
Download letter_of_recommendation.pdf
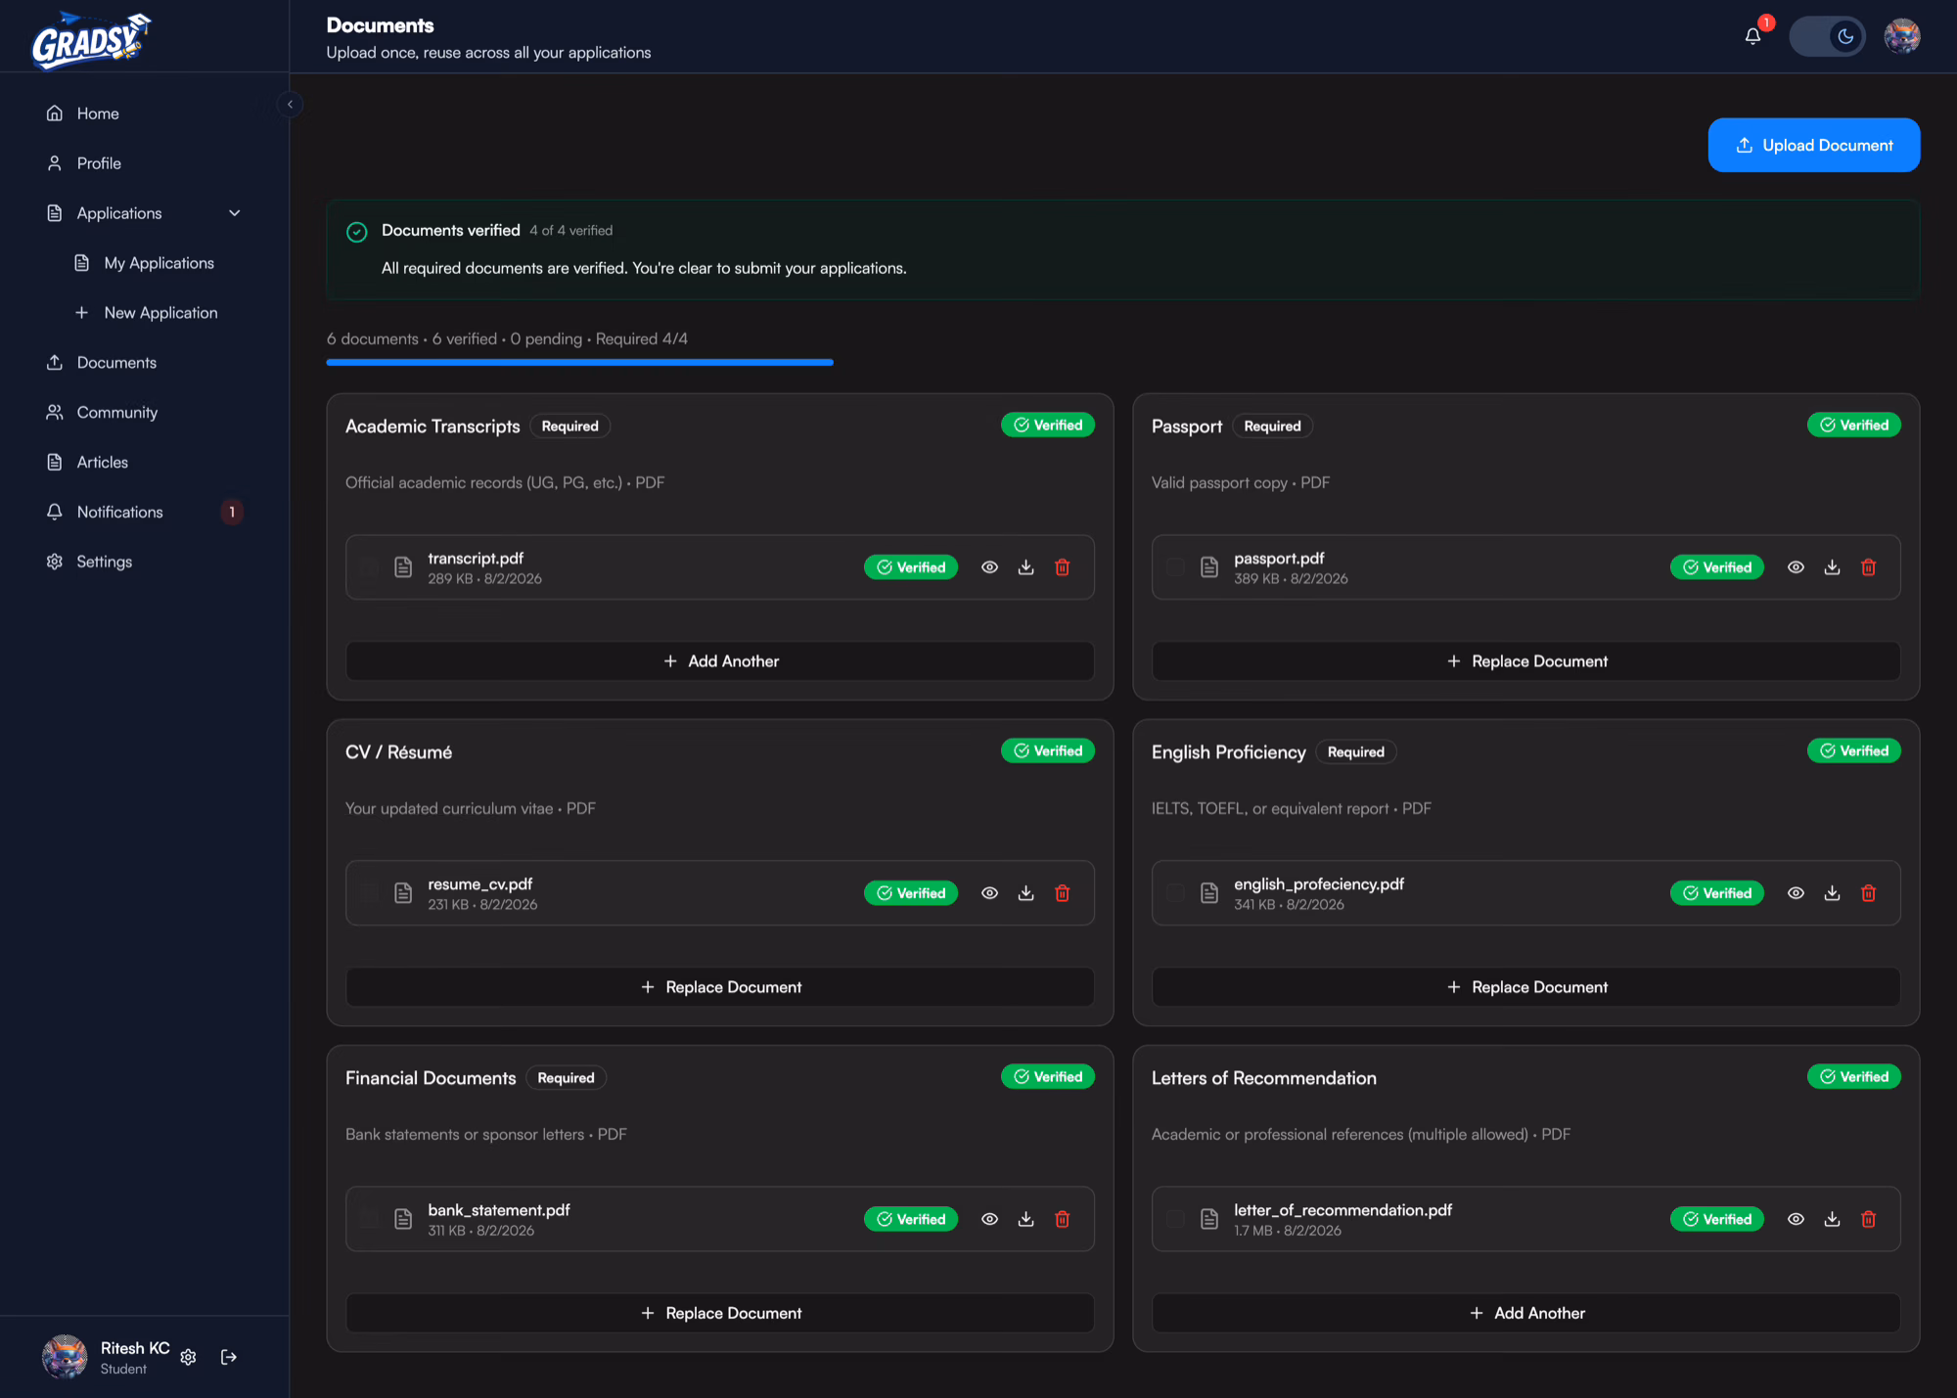pyautogui.click(x=1832, y=1219)
